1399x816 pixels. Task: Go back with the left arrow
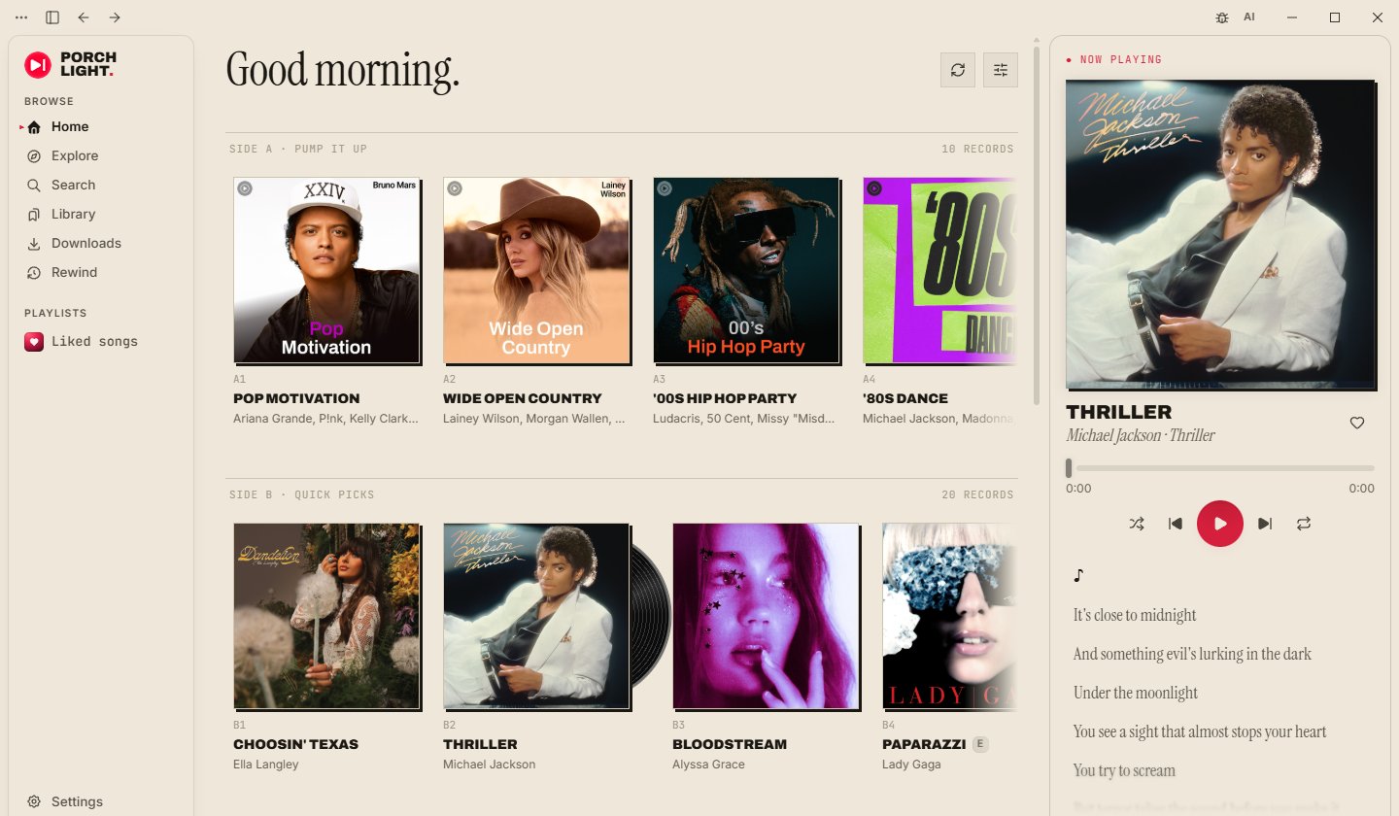(84, 17)
